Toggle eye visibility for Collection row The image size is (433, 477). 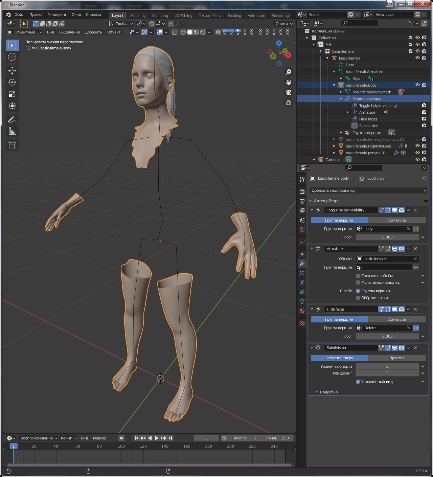[417, 38]
